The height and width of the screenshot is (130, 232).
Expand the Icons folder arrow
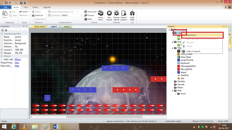pos(176,94)
